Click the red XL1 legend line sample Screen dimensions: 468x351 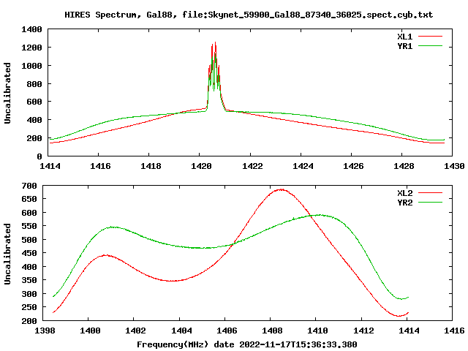tap(430, 37)
